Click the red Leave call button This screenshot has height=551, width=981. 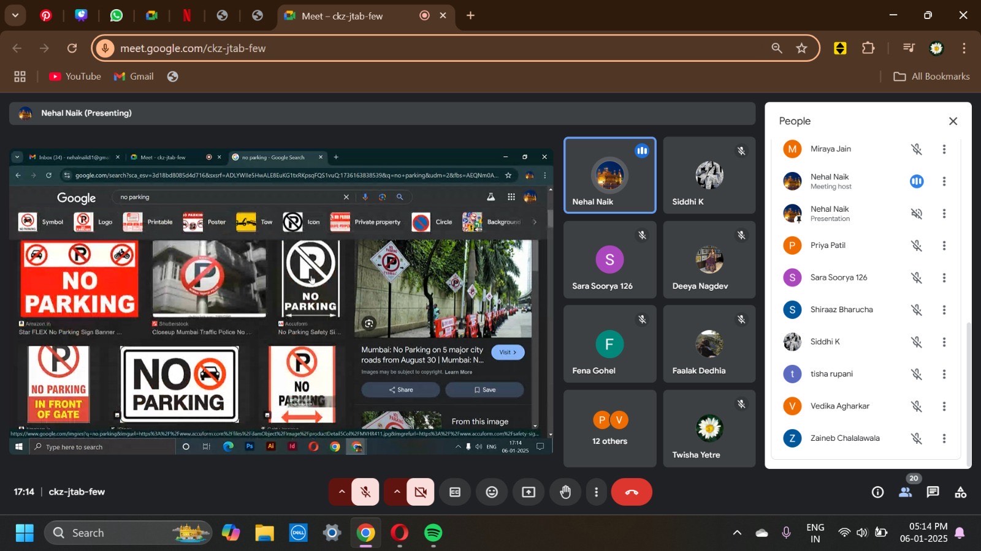click(631, 492)
